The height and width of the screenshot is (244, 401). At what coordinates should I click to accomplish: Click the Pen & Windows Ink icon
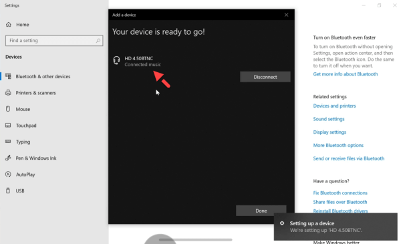coord(8,158)
